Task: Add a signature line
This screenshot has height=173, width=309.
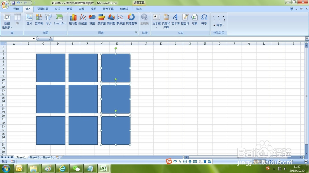Action: click(185, 20)
